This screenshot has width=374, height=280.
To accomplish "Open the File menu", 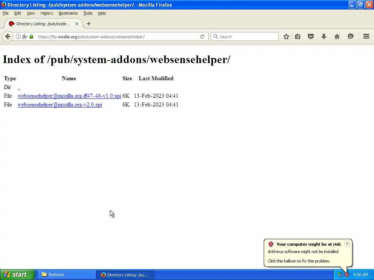I will point(5,13).
